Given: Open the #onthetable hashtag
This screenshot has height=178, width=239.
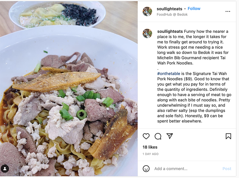Looking at the screenshot, I should pos(169,74).
